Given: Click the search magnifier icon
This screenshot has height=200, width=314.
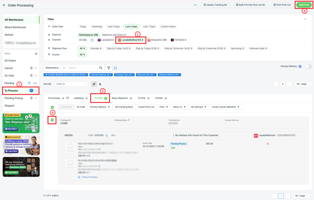Looking at the screenshot, I should [x=101, y=68].
